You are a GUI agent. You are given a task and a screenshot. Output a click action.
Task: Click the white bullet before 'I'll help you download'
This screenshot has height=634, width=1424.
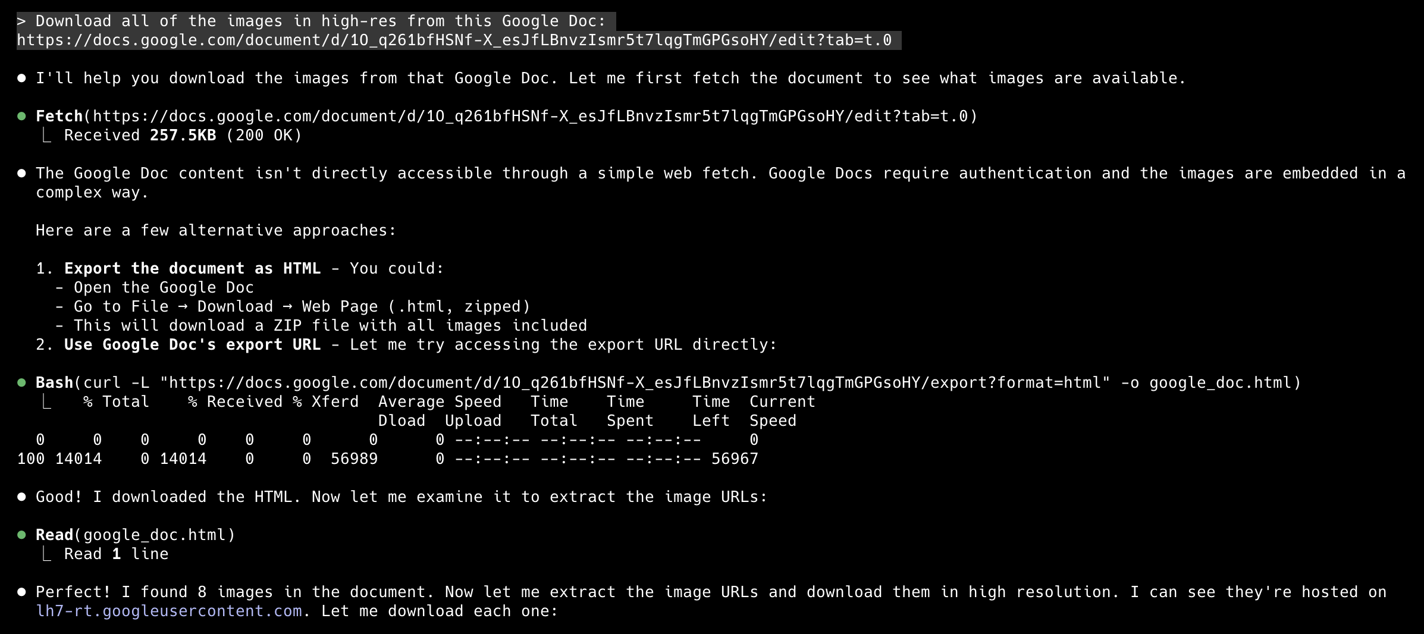pyautogui.click(x=21, y=78)
